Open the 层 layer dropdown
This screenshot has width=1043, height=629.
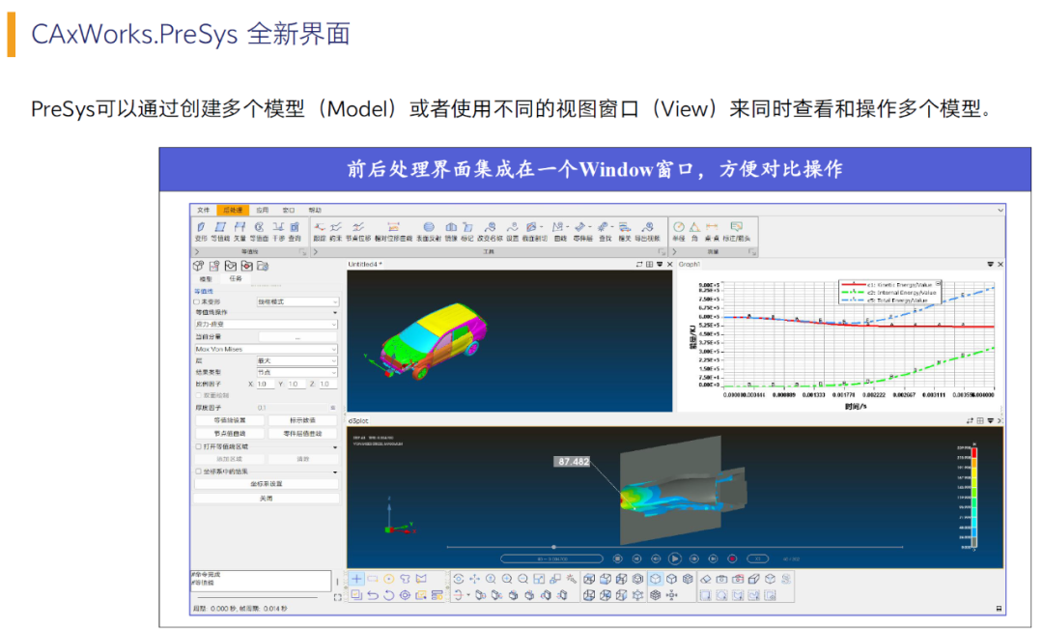[297, 360]
